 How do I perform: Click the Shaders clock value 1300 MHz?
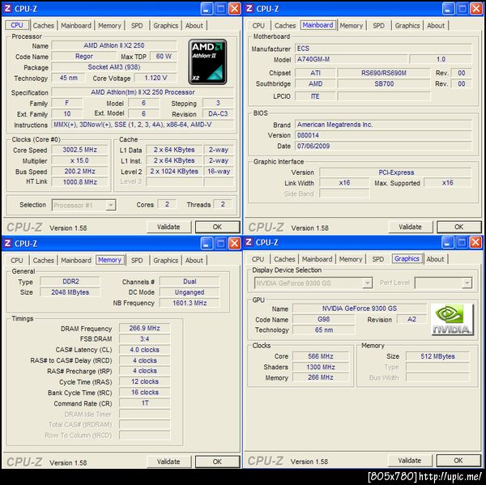click(321, 367)
